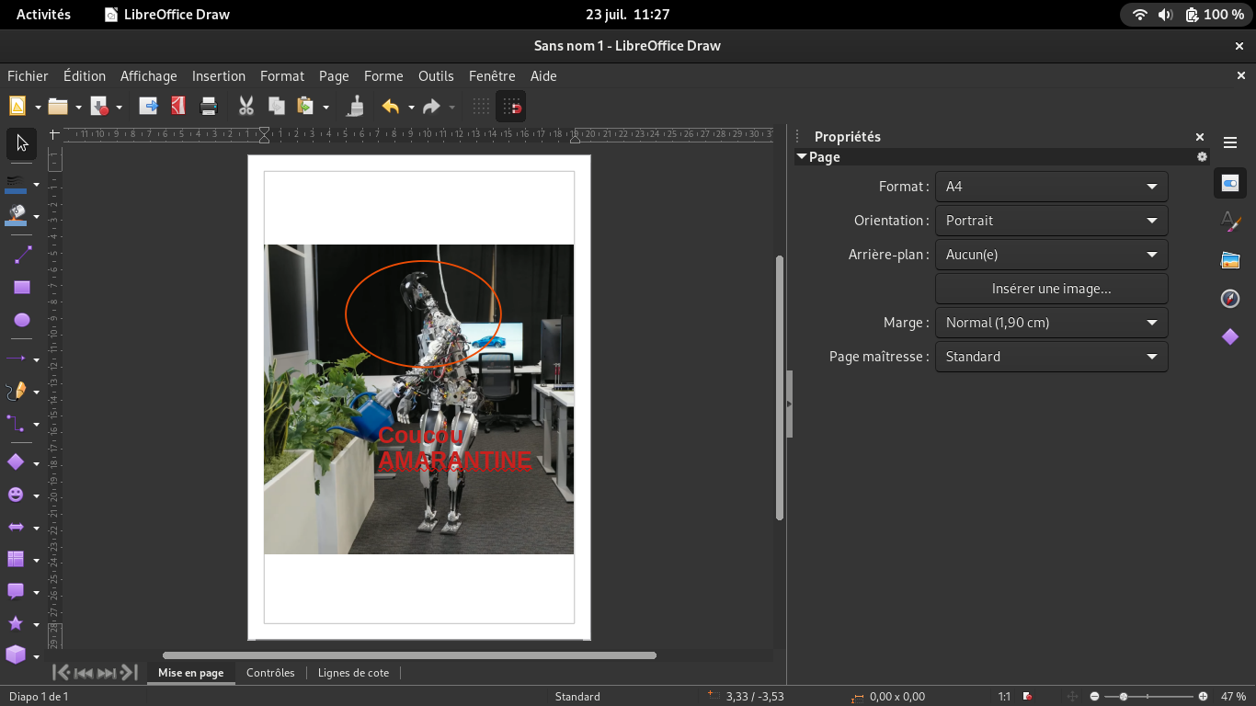Click the Insérer une image button

(1052, 289)
